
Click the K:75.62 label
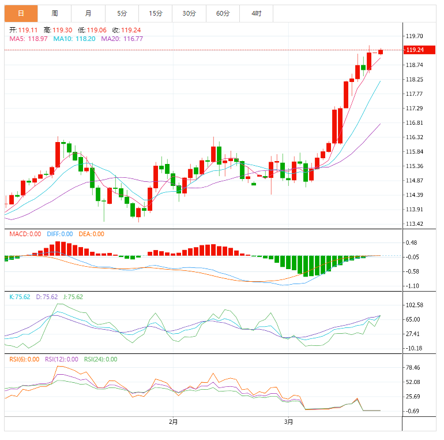pos(20,297)
